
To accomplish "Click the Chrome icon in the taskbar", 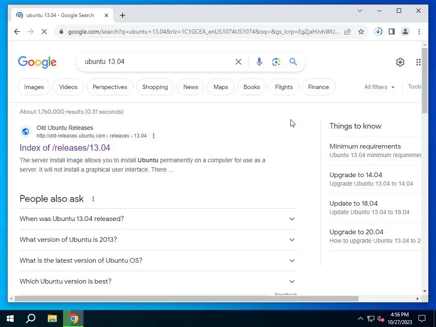I will click(73, 318).
